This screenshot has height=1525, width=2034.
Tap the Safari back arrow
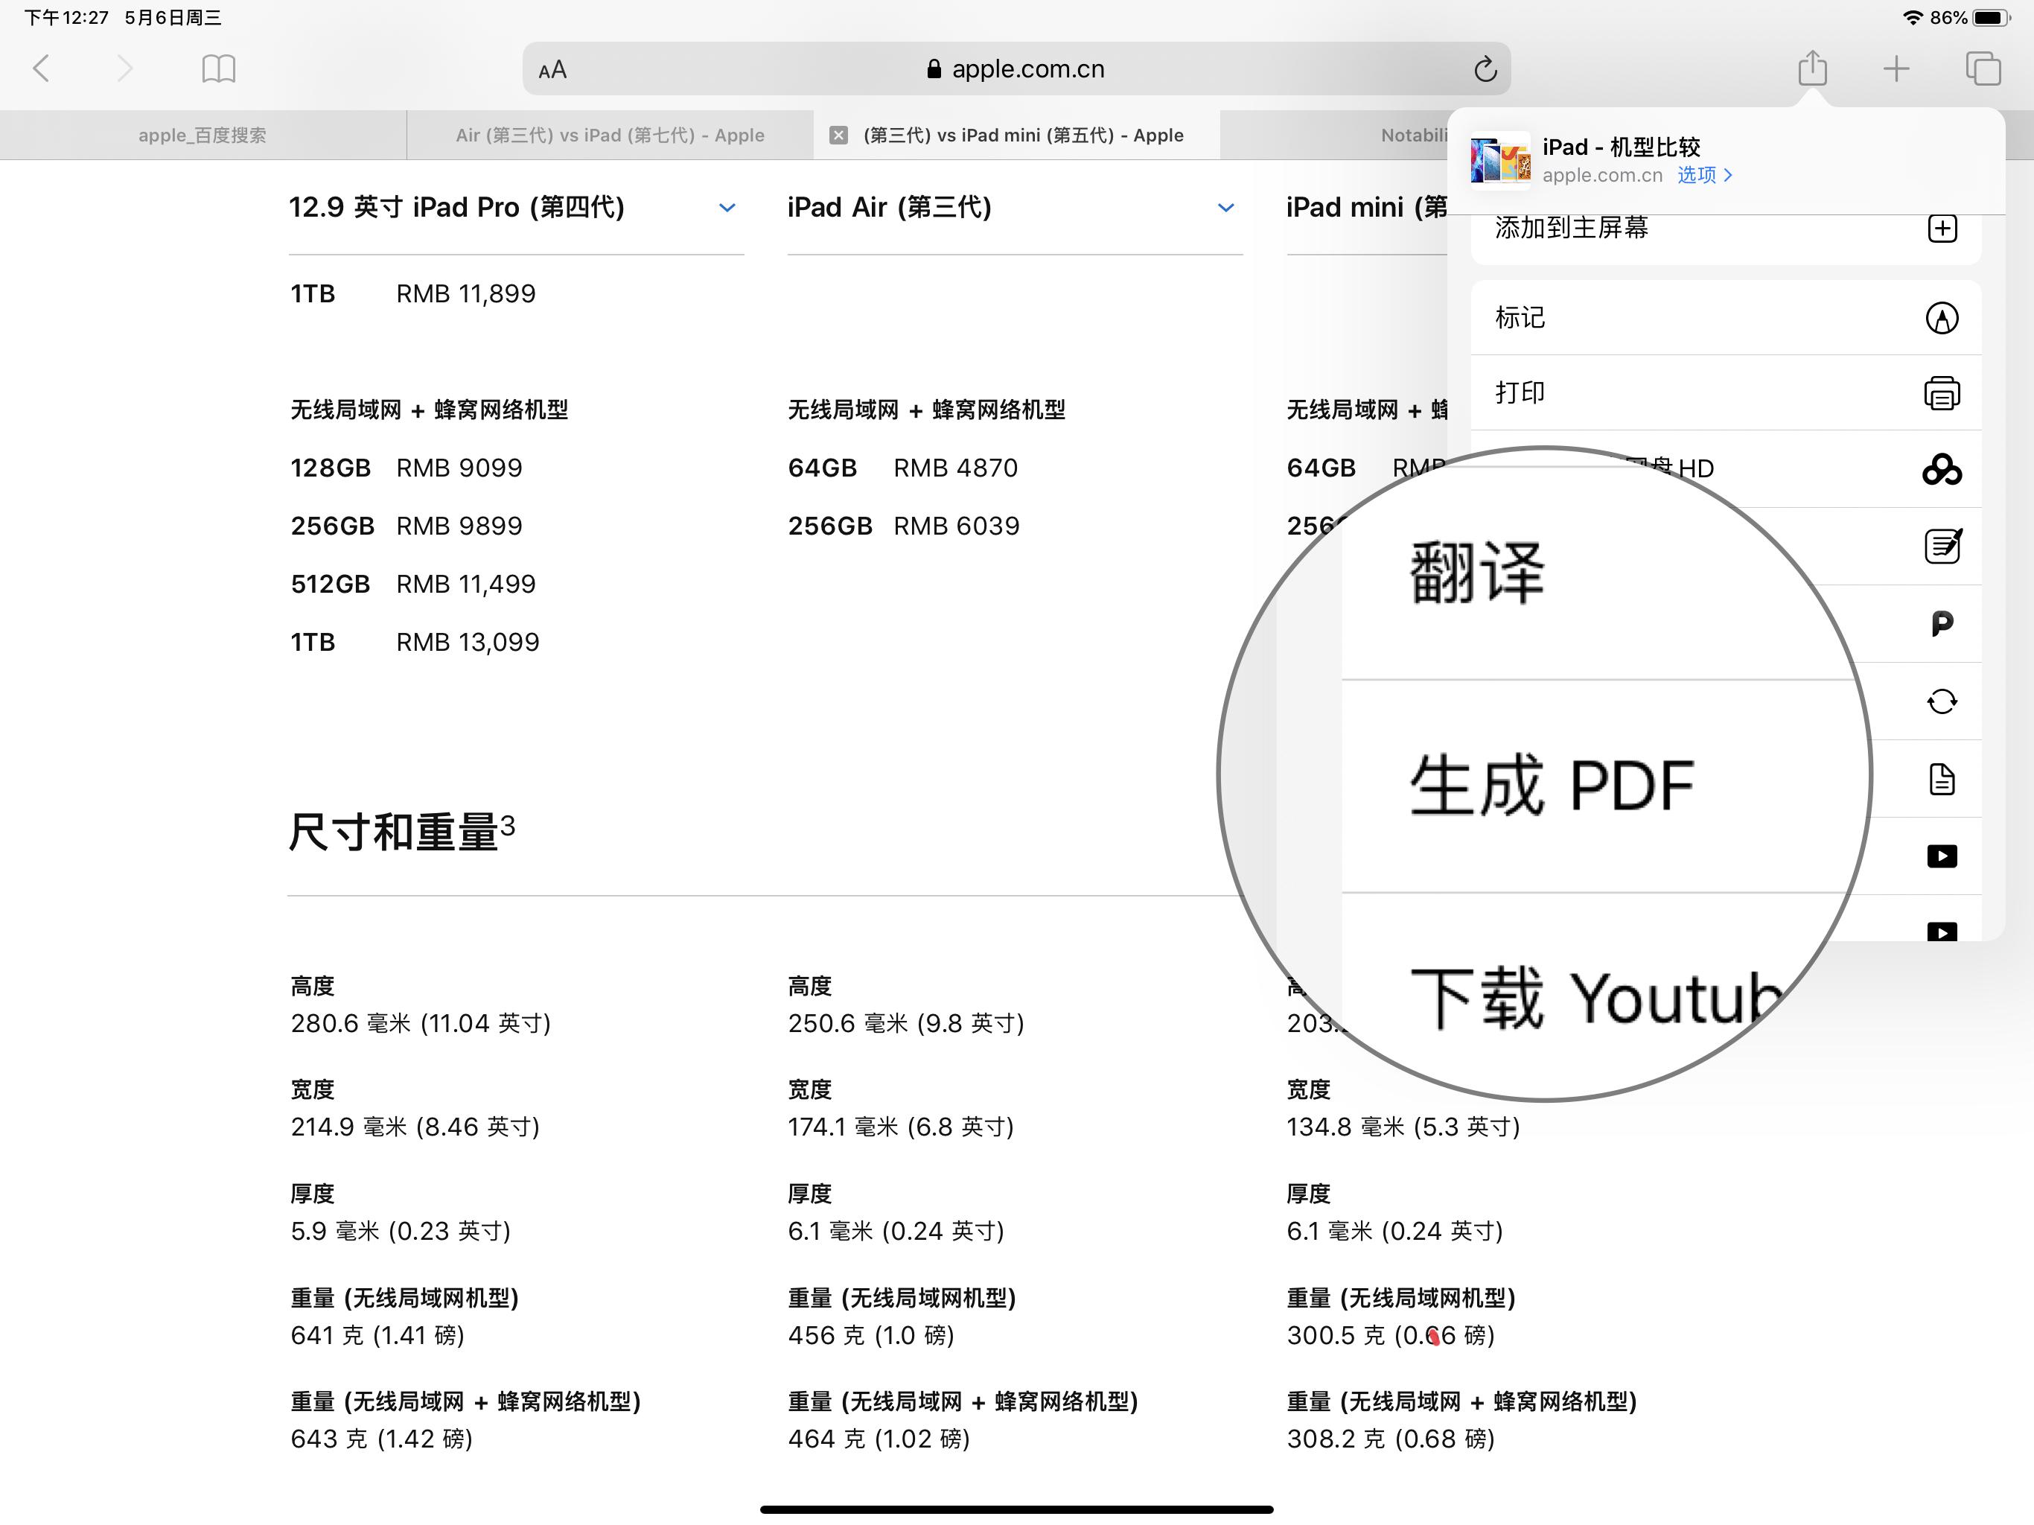[42, 68]
